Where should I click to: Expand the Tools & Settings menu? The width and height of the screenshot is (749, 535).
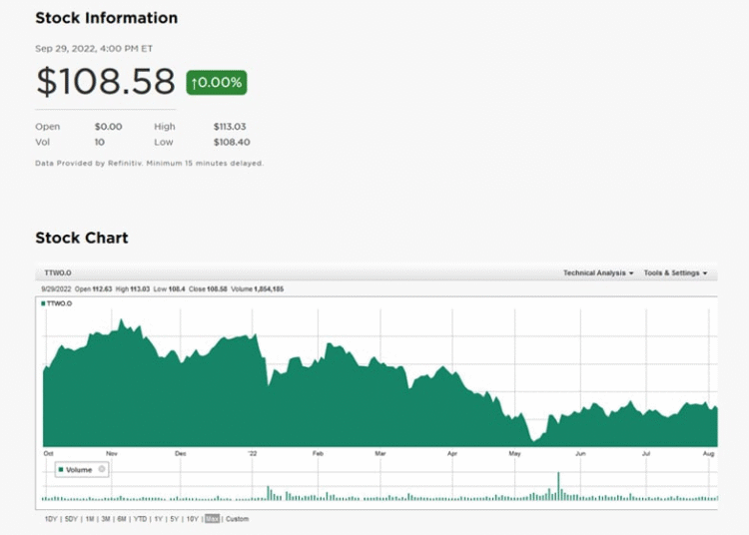click(x=675, y=272)
